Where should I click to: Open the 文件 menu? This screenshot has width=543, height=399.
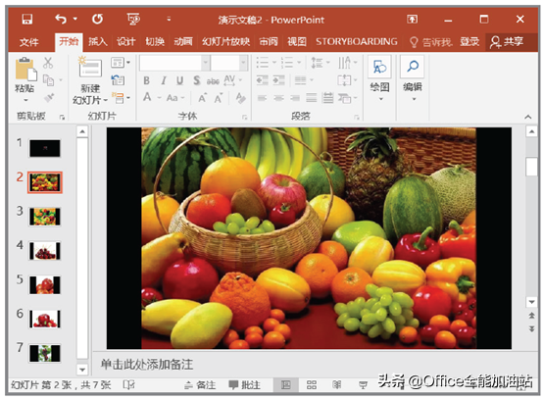point(29,42)
